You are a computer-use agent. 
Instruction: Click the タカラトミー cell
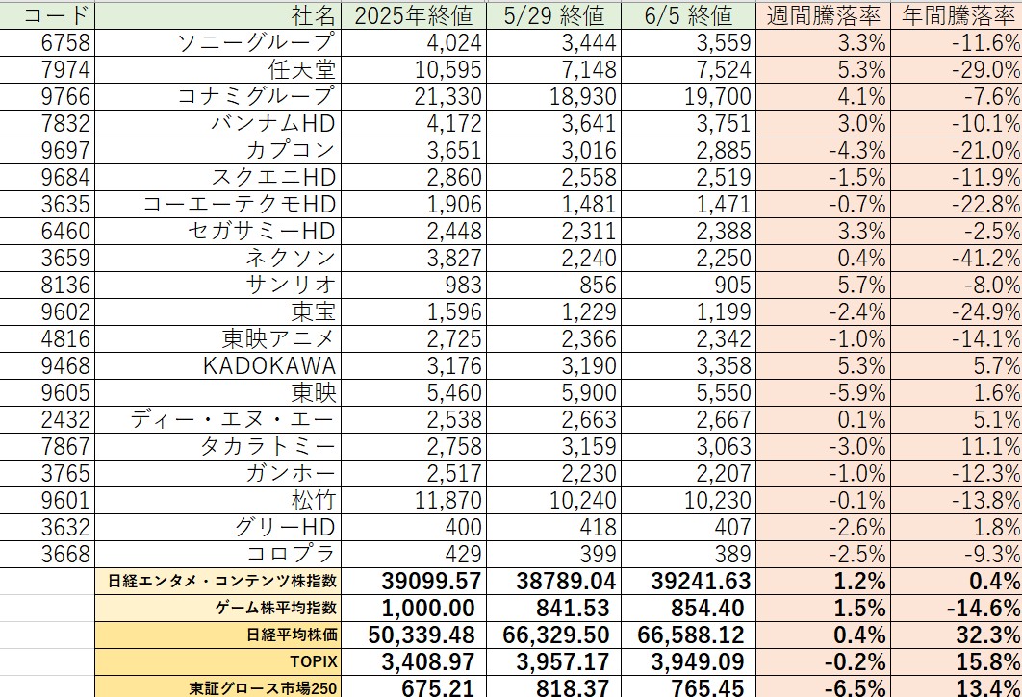[217, 447]
